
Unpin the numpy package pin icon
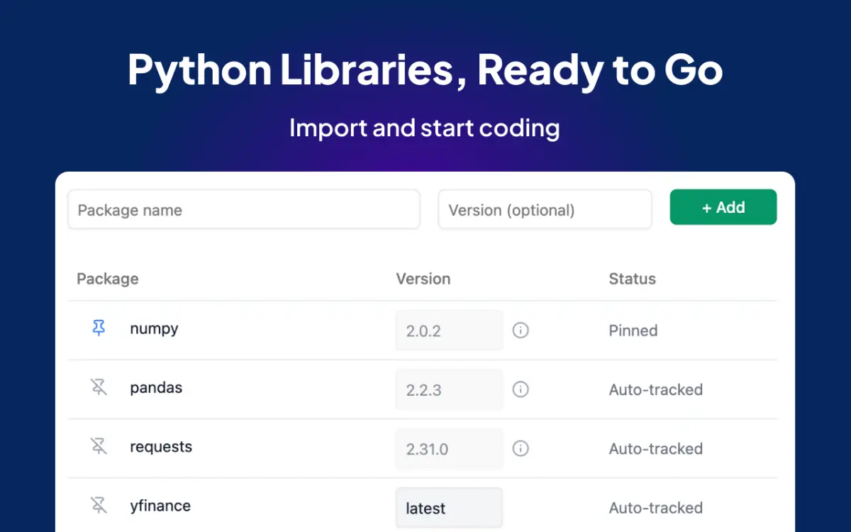tap(99, 328)
